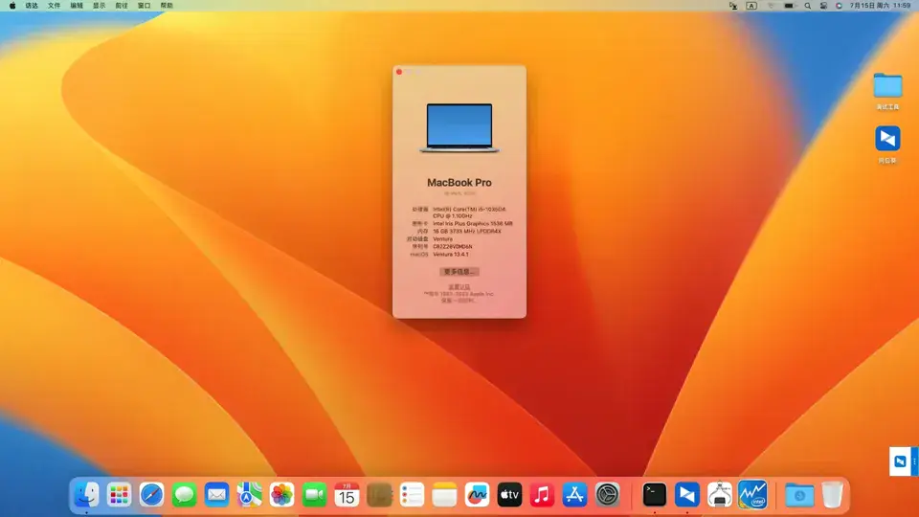Open System Settings gear in Dock
This screenshot has height=517, width=919.
[607, 495]
